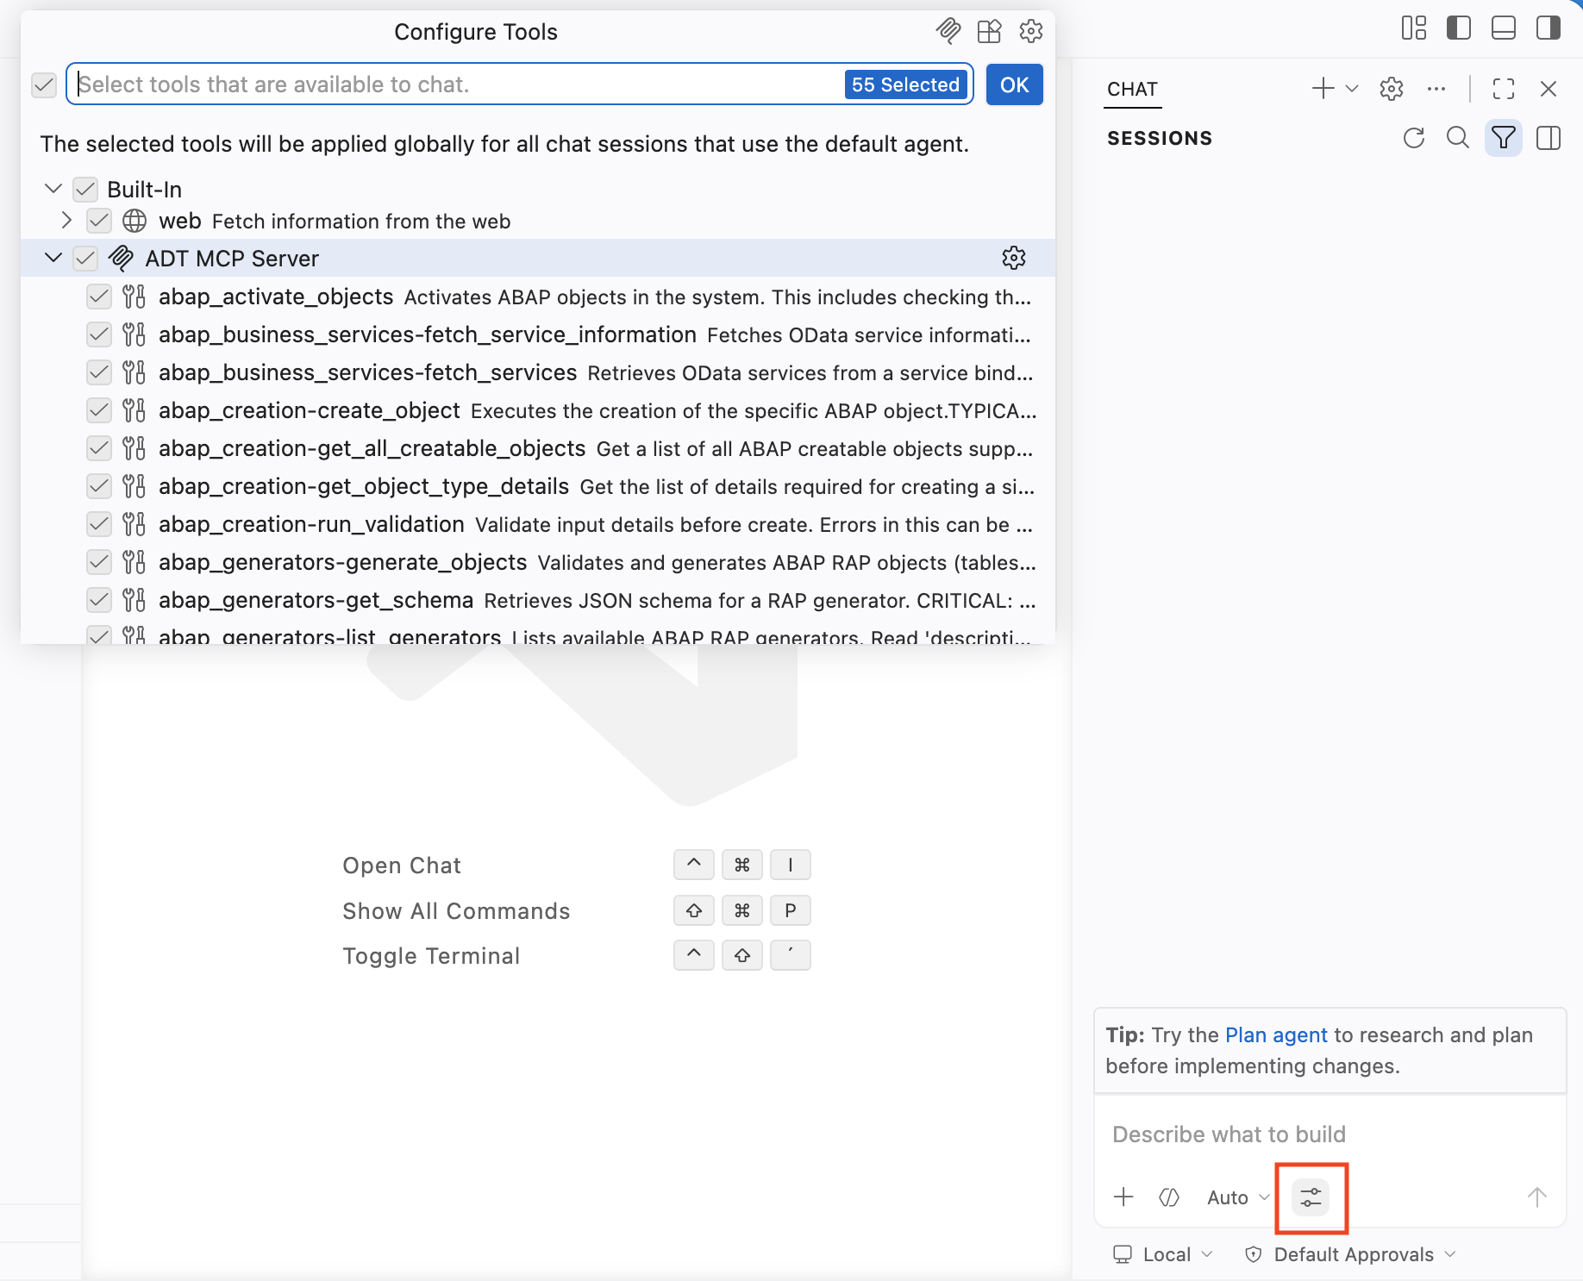Start a new chat with the plus button
The image size is (1583, 1281).
tap(1323, 88)
